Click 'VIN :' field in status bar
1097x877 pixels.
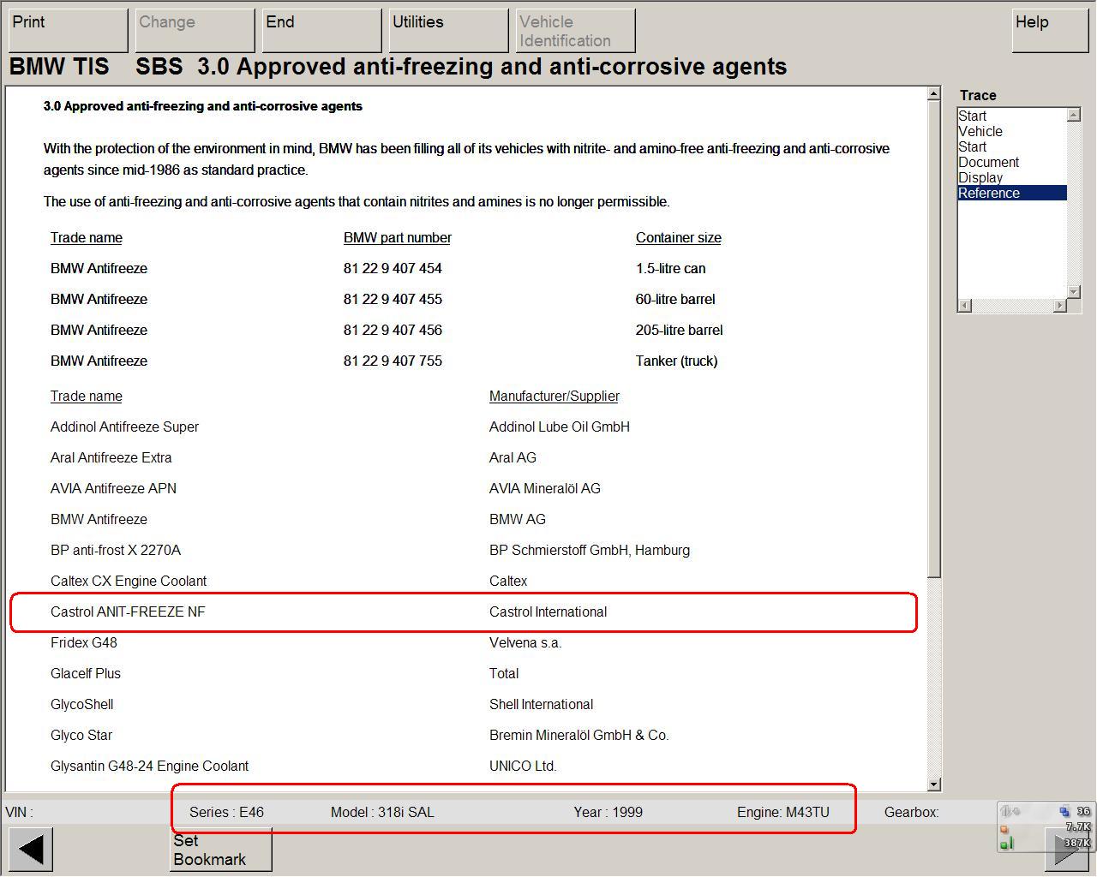[x=19, y=812]
